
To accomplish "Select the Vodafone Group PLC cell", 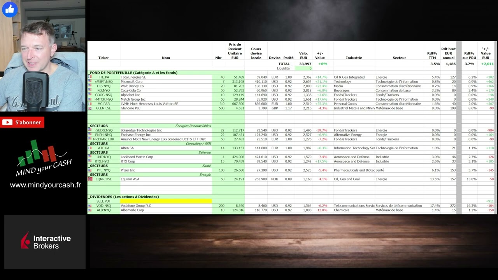I will click(166, 206).
